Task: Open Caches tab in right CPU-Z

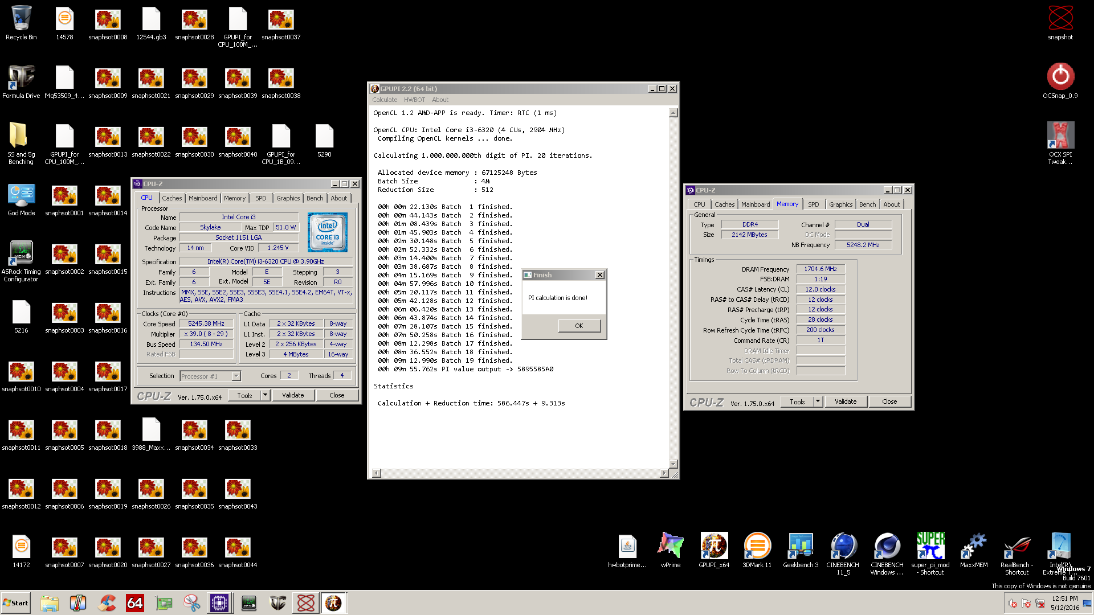Action: pos(724,204)
